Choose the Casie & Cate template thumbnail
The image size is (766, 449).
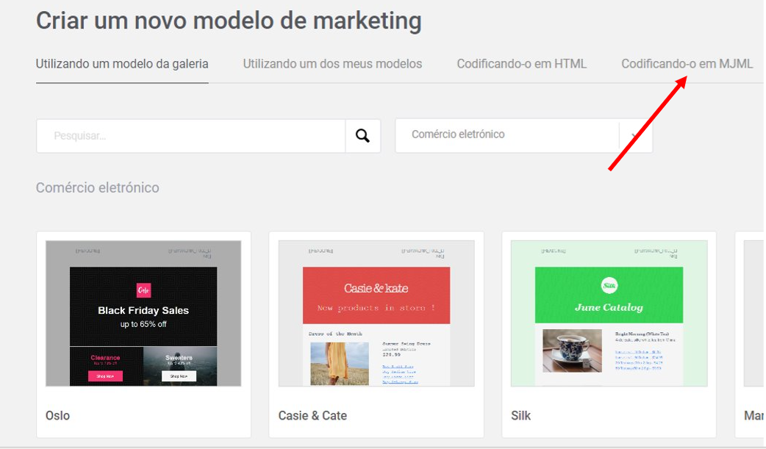376,313
